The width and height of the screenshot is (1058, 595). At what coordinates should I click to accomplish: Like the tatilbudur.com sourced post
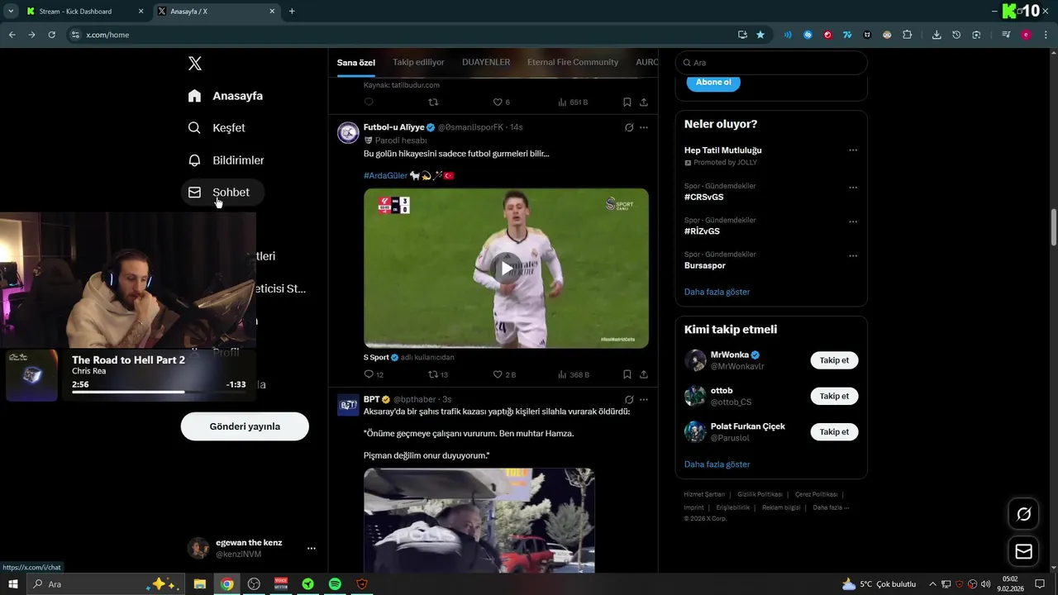tap(502, 102)
